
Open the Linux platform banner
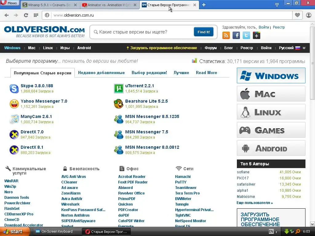tap(271, 112)
